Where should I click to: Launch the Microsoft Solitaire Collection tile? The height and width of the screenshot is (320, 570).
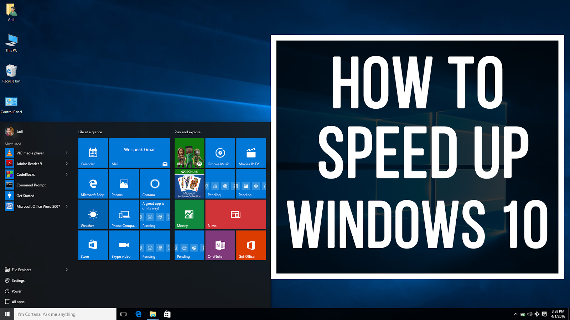coord(189,184)
